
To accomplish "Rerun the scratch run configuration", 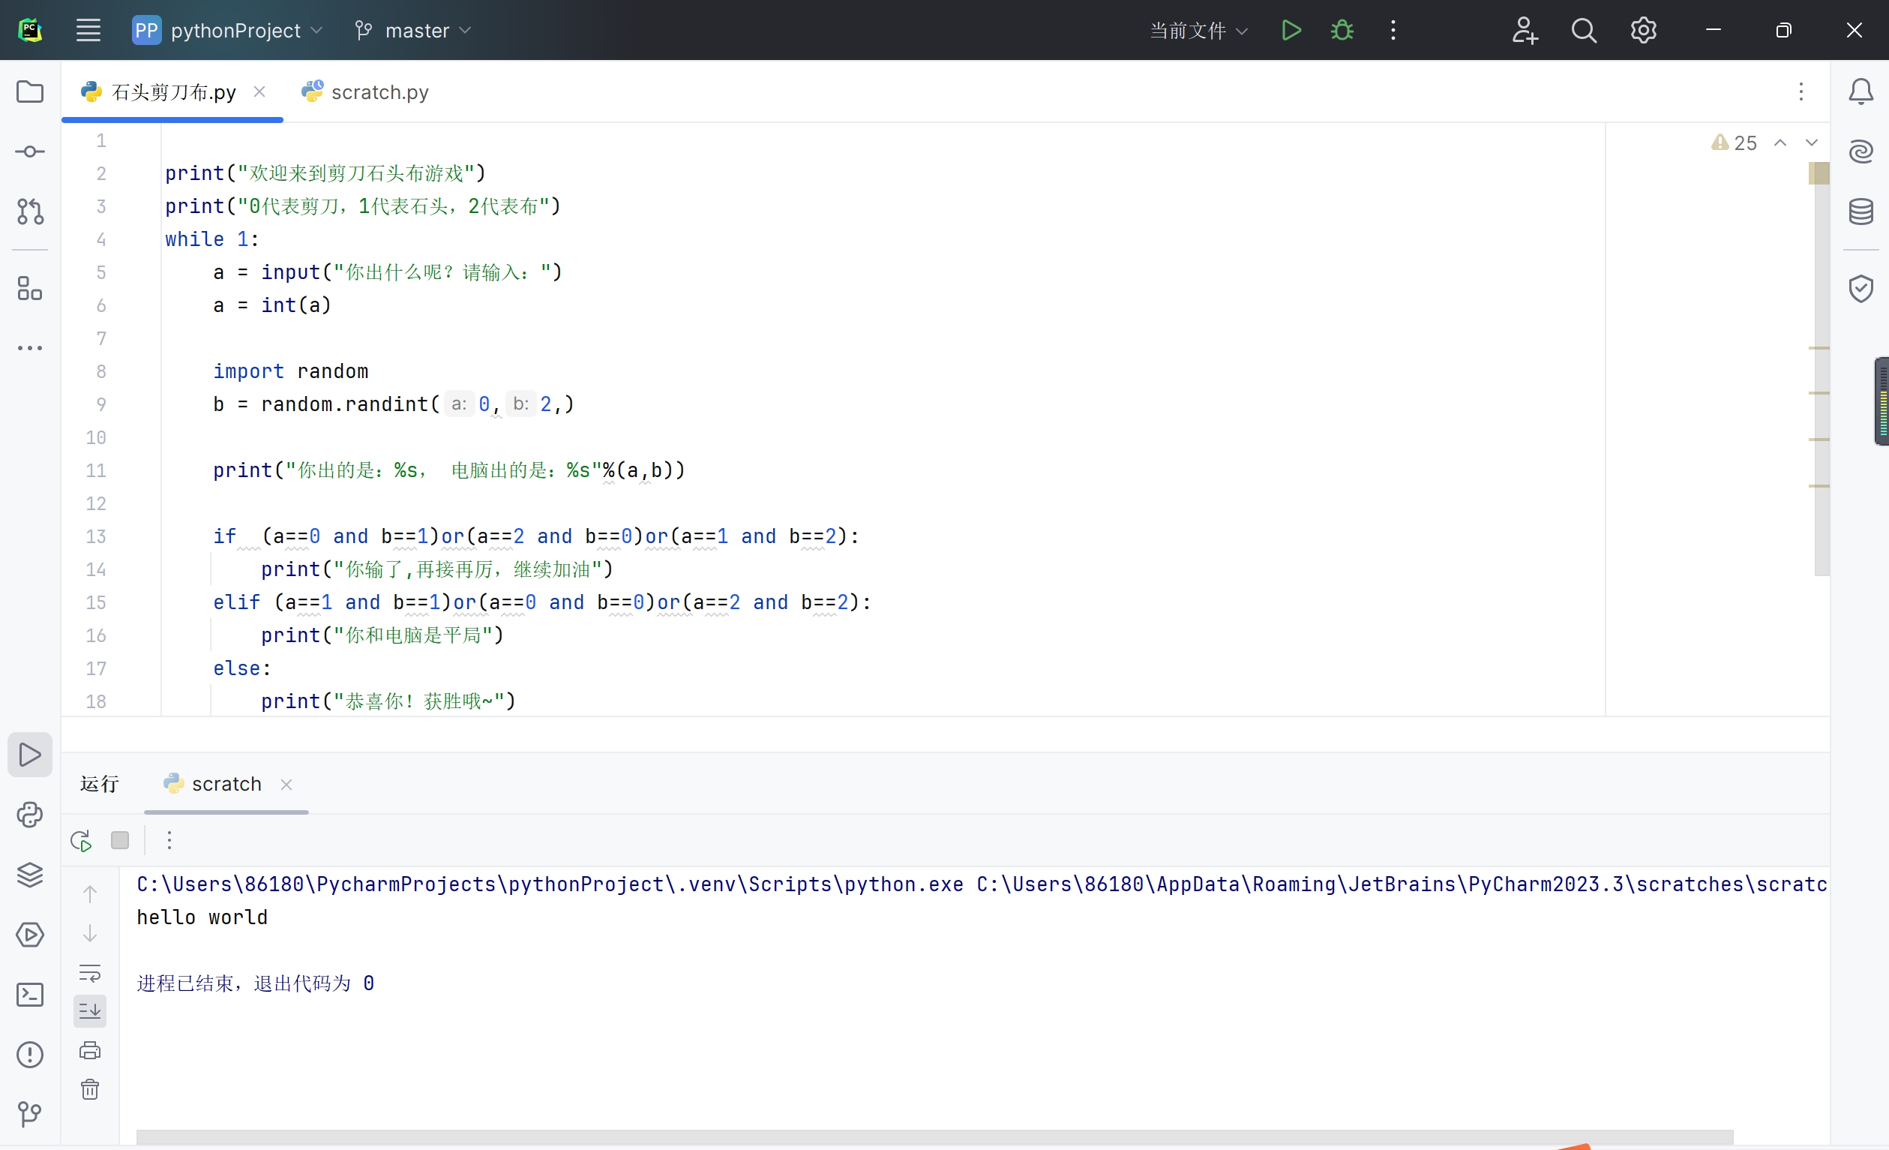I will (x=81, y=840).
